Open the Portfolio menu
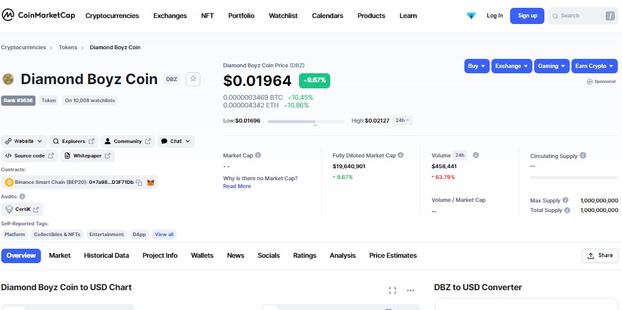The image size is (622, 310). (241, 16)
